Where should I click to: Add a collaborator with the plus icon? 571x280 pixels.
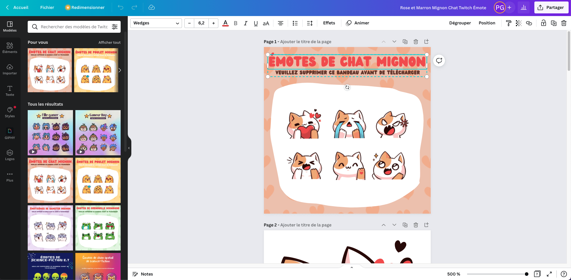click(509, 7)
